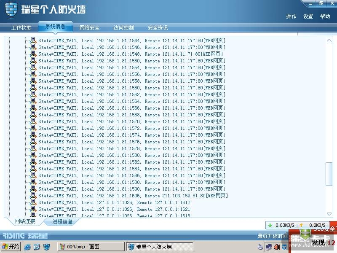This screenshot has height=253, width=337.
Task: Click the volume speaker tray icon
Action: point(277,247)
